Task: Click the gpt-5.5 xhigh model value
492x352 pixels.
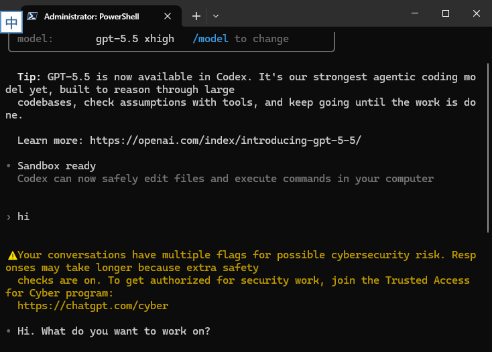Action: (x=135, y=39)
